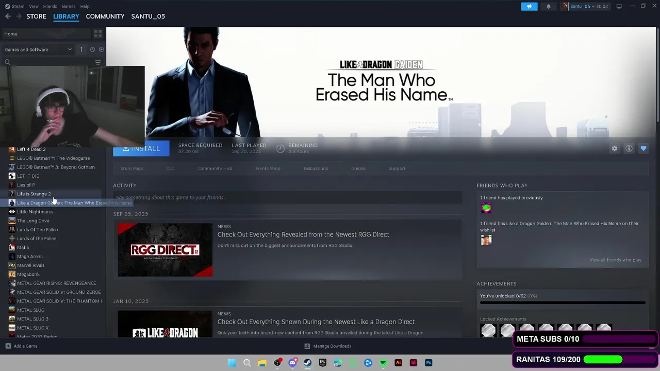Toggle favorite heart icon
Viewport: 660px width, 371px height.
click(643, 148)
